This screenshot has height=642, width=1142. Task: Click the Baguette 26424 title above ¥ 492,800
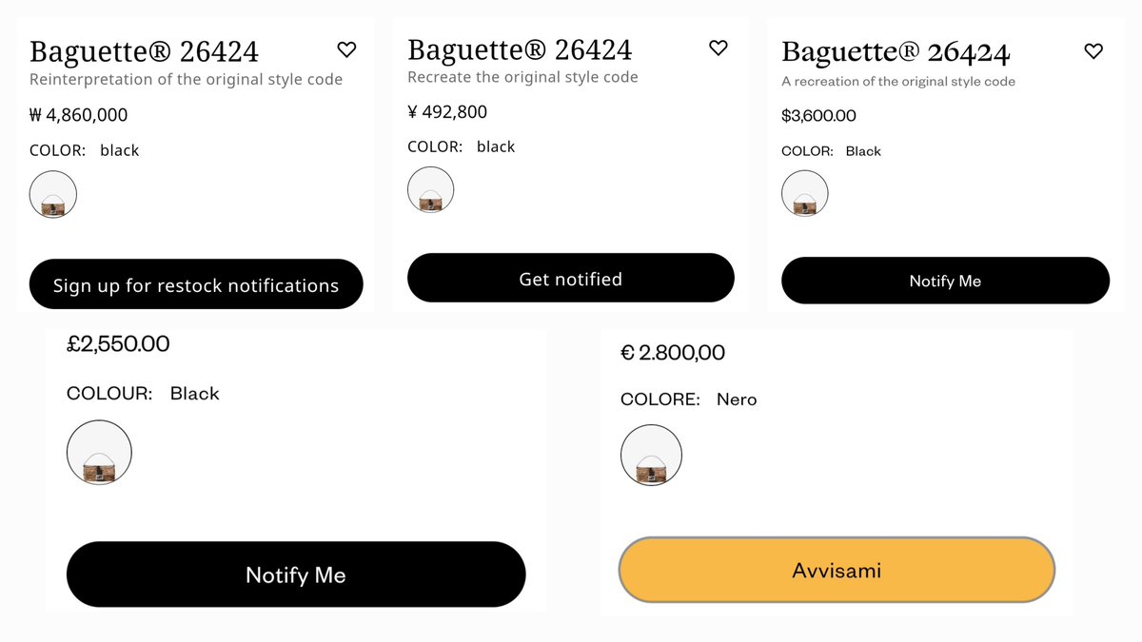[520, 49]
